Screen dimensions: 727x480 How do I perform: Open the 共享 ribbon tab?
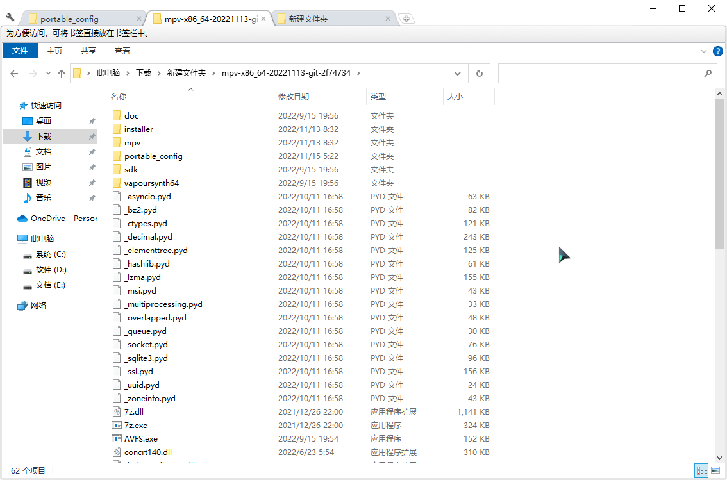[x=88, y=51]
